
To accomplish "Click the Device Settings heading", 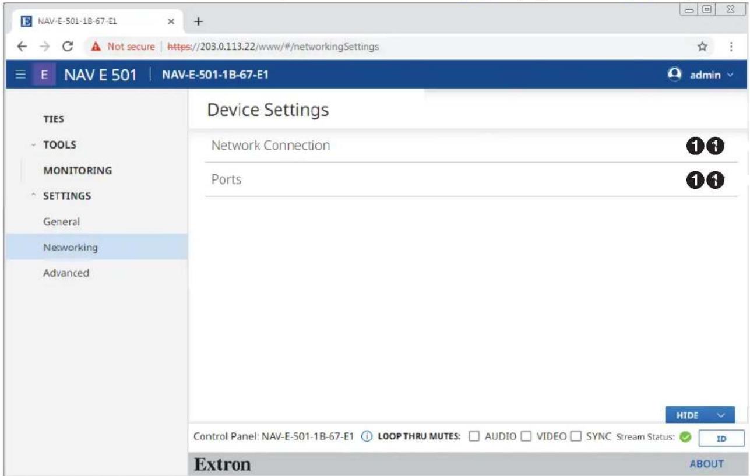I will click(x=268, y=110).
